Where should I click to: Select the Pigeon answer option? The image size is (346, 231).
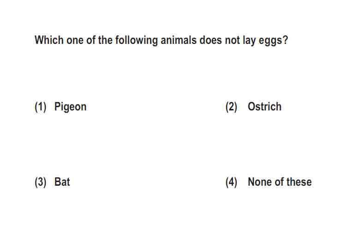pos(70,107)
